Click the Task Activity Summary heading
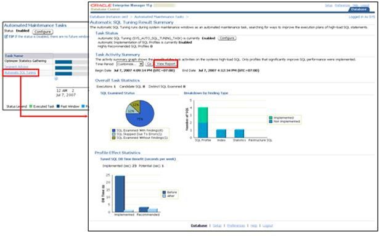The image size is (379, 236). click(118, 55)
